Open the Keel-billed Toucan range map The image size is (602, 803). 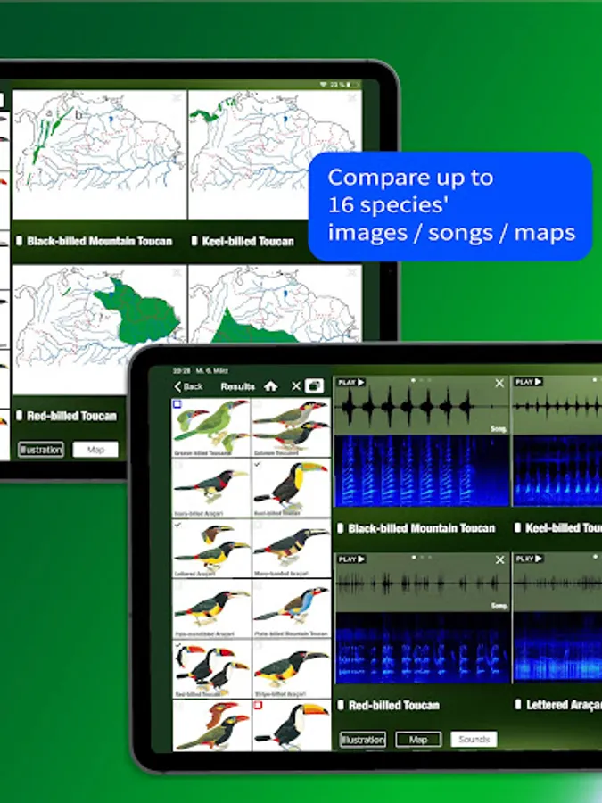(275, 155)
